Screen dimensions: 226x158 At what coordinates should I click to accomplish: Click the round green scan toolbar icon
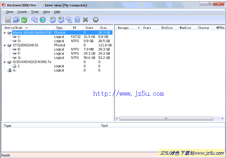click(x=43, y=20)
